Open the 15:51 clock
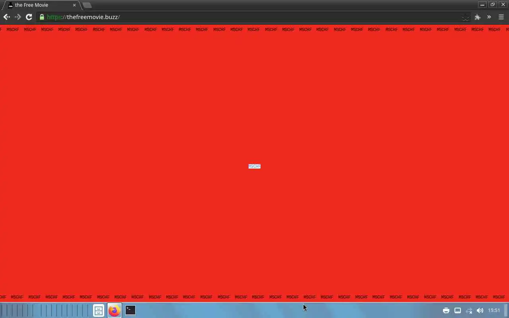509x318 pixels. click(x=494, y=310)
